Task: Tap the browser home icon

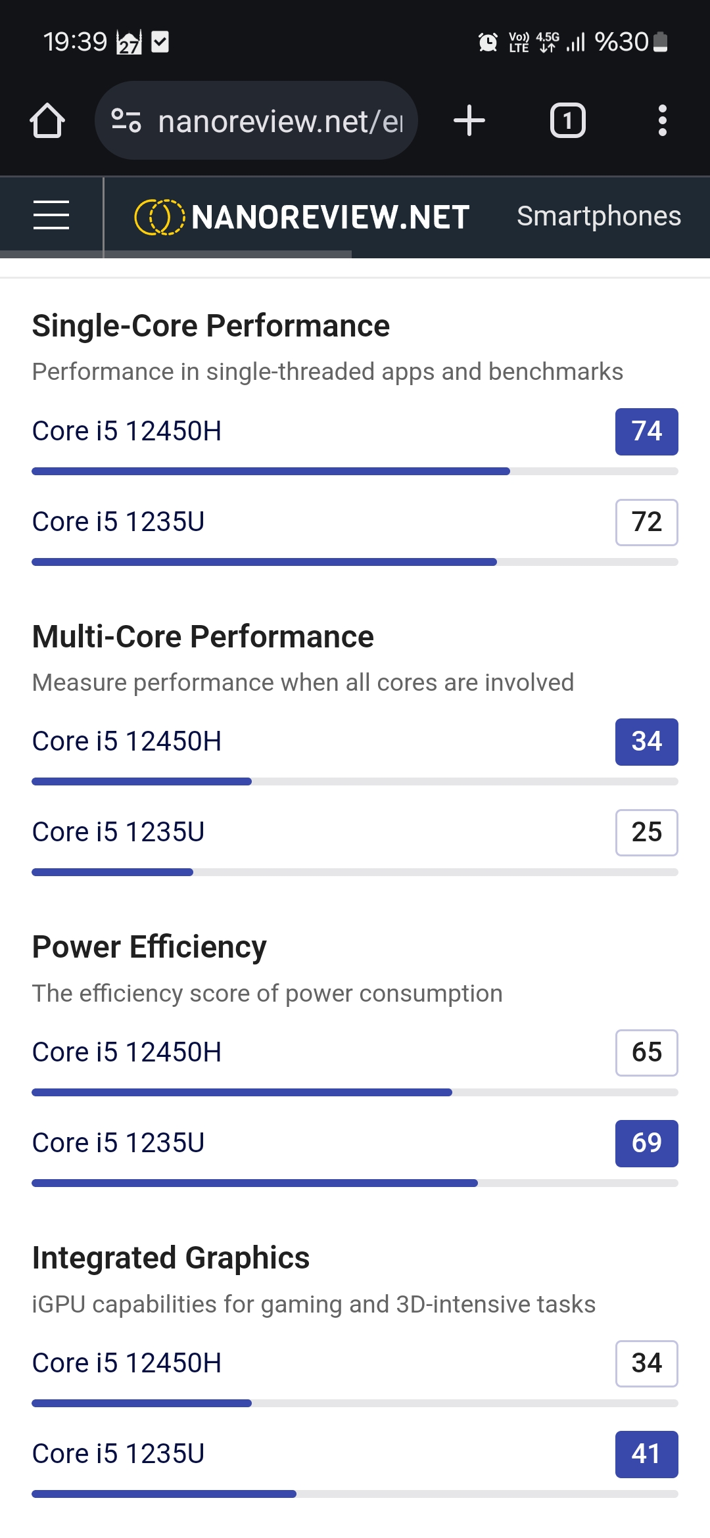Action: pos(47,121)
